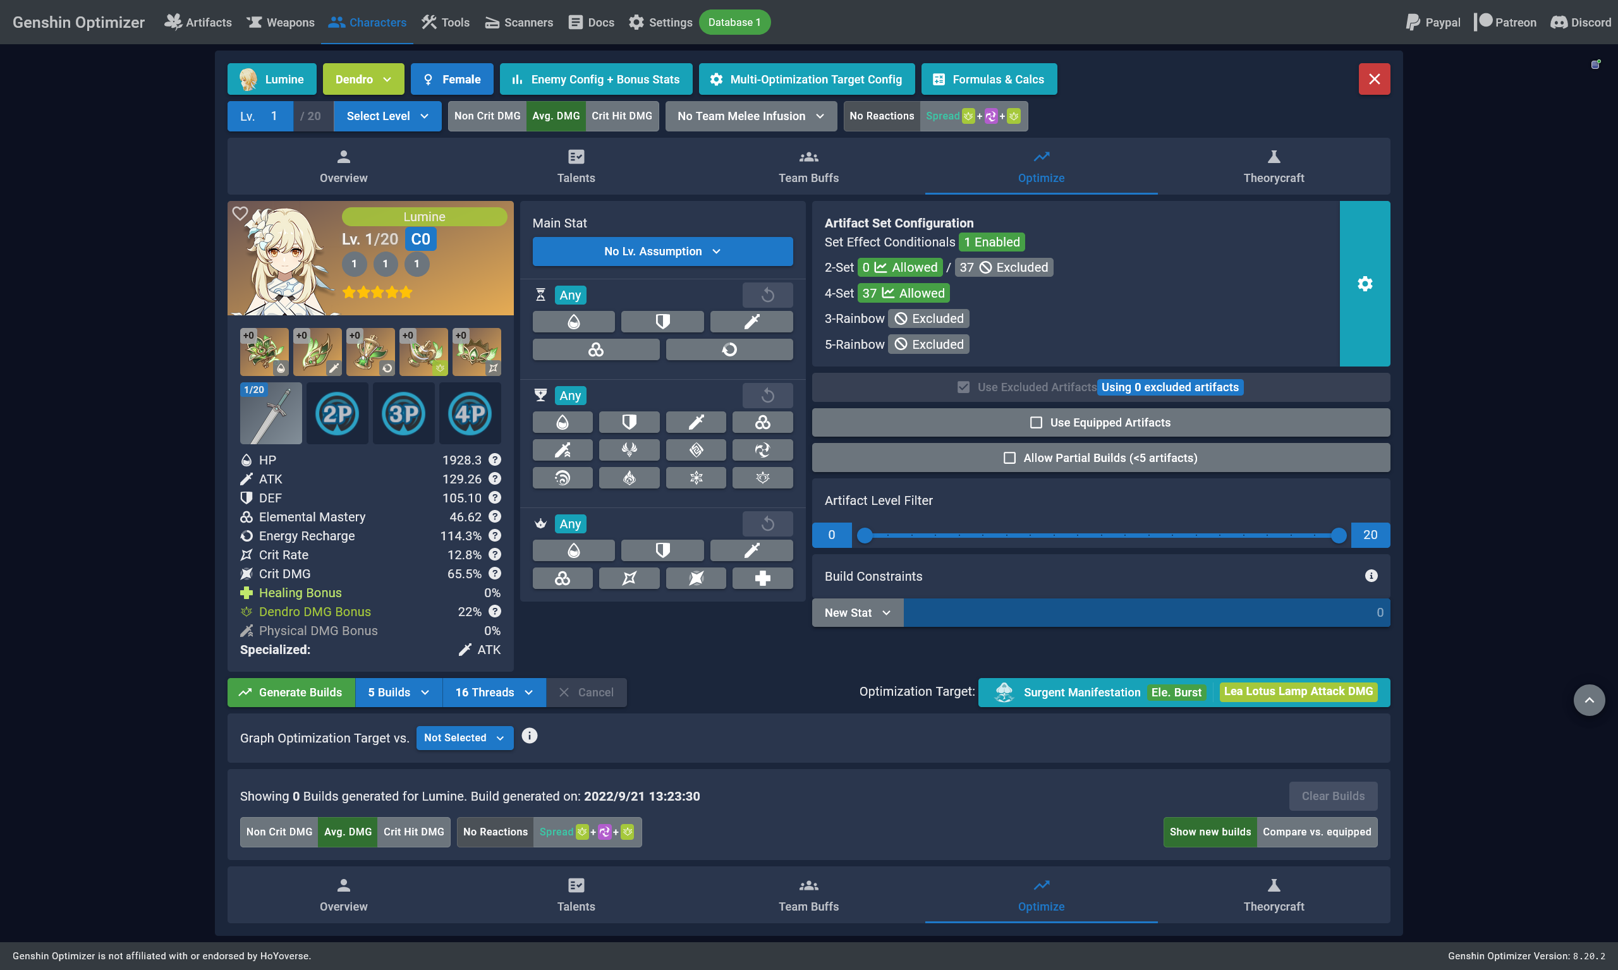1618x970 pixels.
Task: Open the New Stat constraint dropdown
Action: [856, 612]
